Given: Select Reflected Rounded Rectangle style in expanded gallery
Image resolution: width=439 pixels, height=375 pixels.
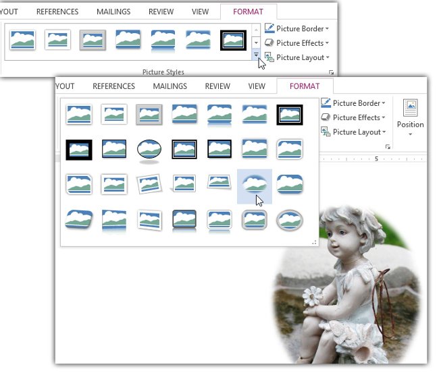Looking at the screenshot, I should click(x=219, y=115).
